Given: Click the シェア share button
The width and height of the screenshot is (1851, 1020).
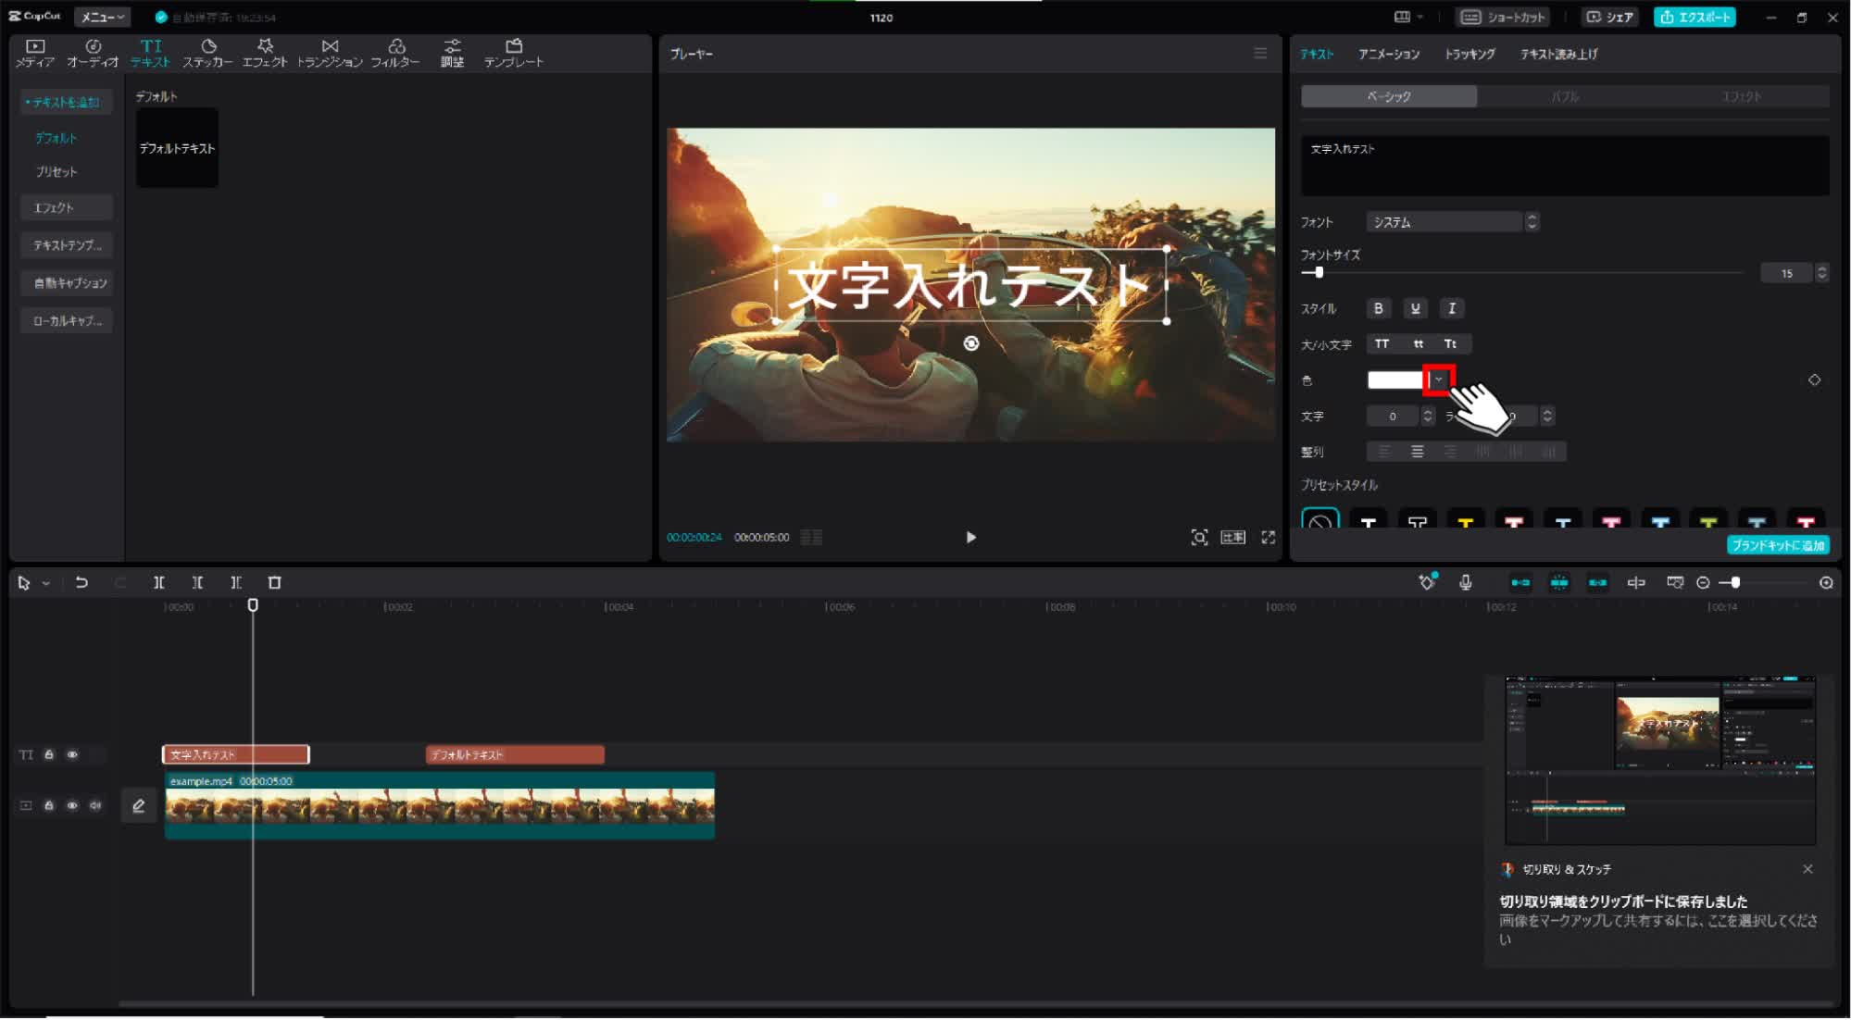Looking at the screenshot, I should (1609, 17).
